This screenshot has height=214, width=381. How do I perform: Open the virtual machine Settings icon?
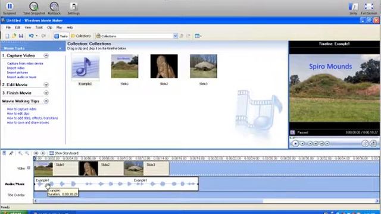(x=74, y=7)
